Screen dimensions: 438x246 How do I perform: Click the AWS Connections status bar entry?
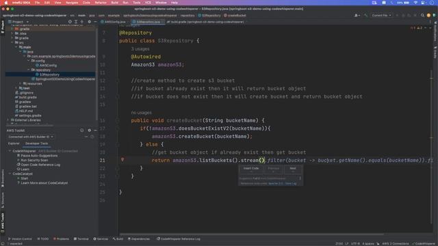pyautogui.click(x=396, y=244)
